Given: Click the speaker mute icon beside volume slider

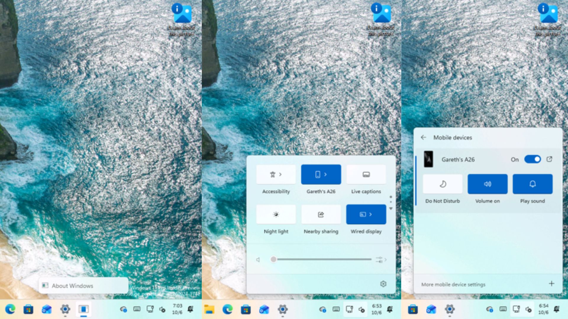Looking at the screenshot, I should point(258,260).
